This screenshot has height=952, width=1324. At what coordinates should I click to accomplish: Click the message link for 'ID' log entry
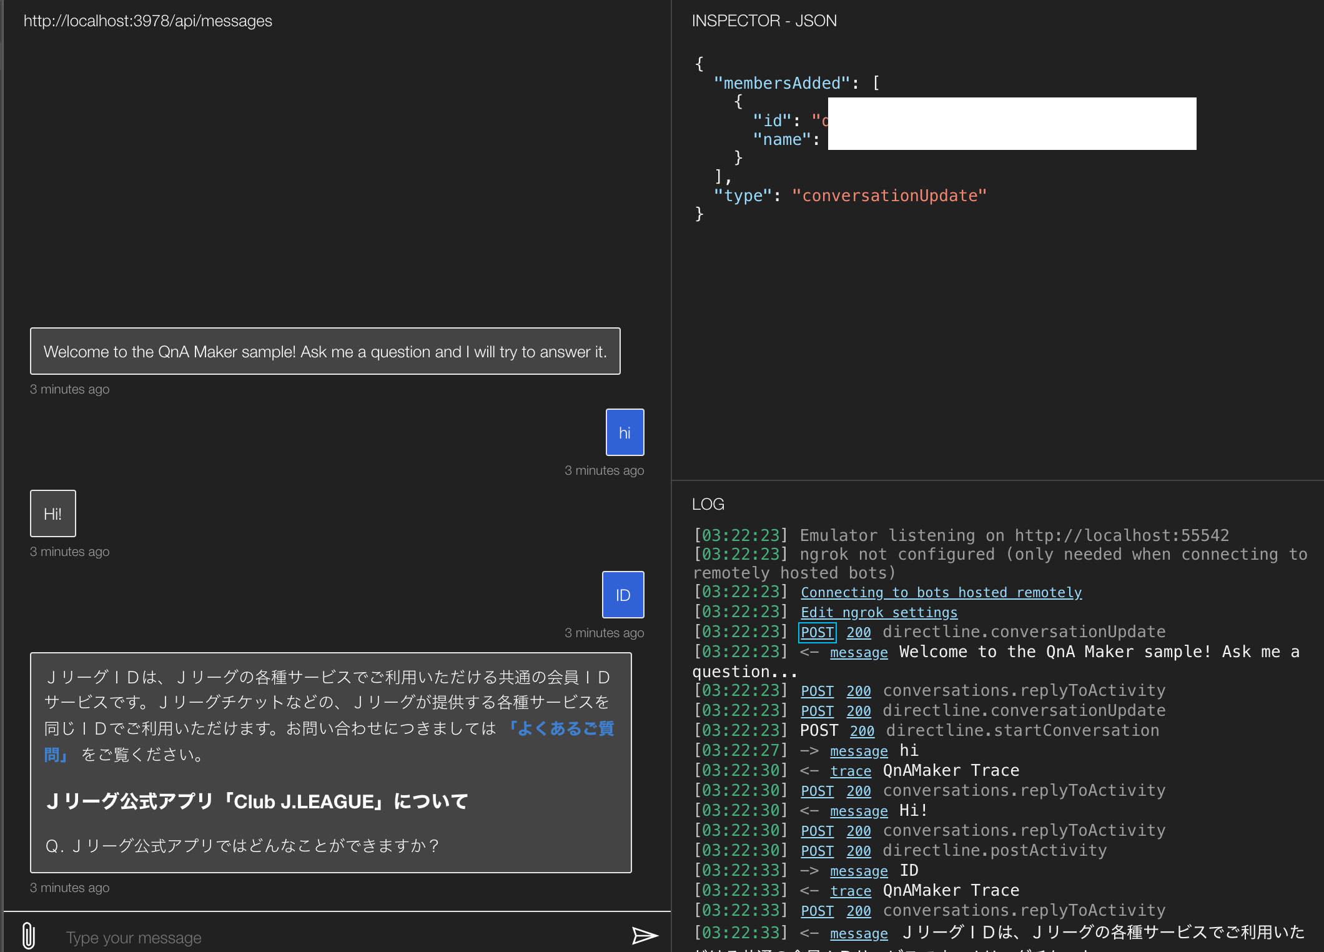[x=858, y=871]
